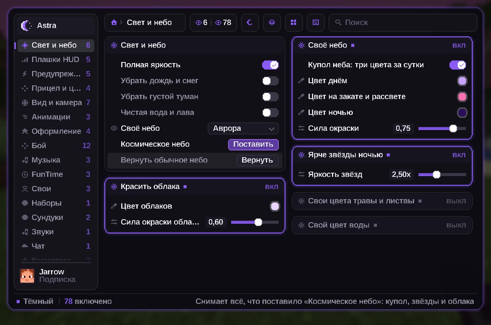The width and height of the screenshot is (491, 325).
Task: Enable the Убрать густой туман switch
Action: 270,97
